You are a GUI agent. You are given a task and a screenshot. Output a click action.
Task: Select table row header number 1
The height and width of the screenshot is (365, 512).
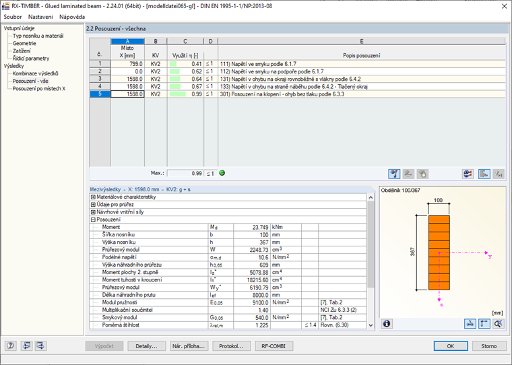(x=100, y=64)
